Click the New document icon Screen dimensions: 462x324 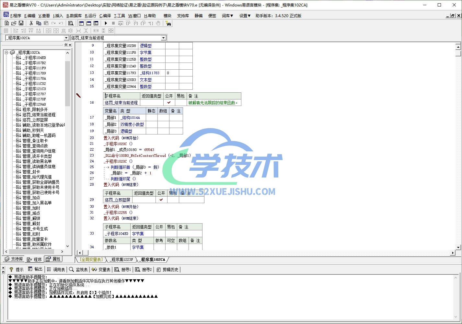6,23
